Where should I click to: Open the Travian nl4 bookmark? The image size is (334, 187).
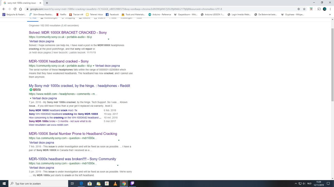pyautogui.click(x=76, y=14)
